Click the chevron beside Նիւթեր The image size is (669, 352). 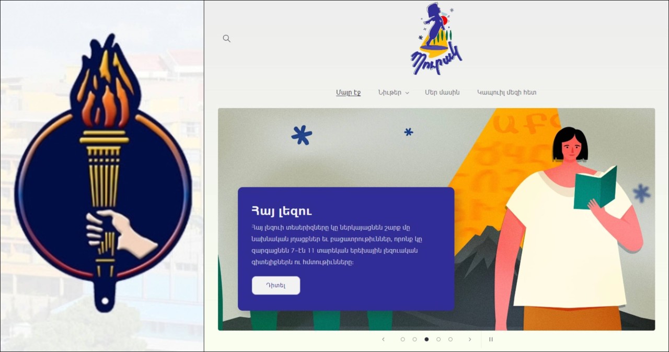407,93
